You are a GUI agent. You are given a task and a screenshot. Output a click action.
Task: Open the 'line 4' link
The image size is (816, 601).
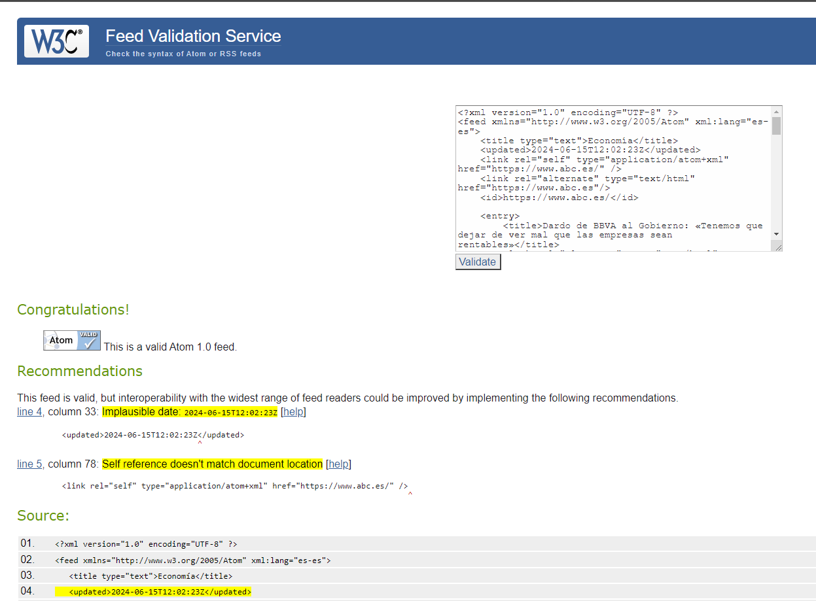tap(29, 412)
